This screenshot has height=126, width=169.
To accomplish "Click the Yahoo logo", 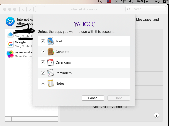I will (84, 24).
